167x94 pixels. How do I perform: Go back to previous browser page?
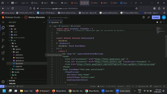(x=3, y=8)
